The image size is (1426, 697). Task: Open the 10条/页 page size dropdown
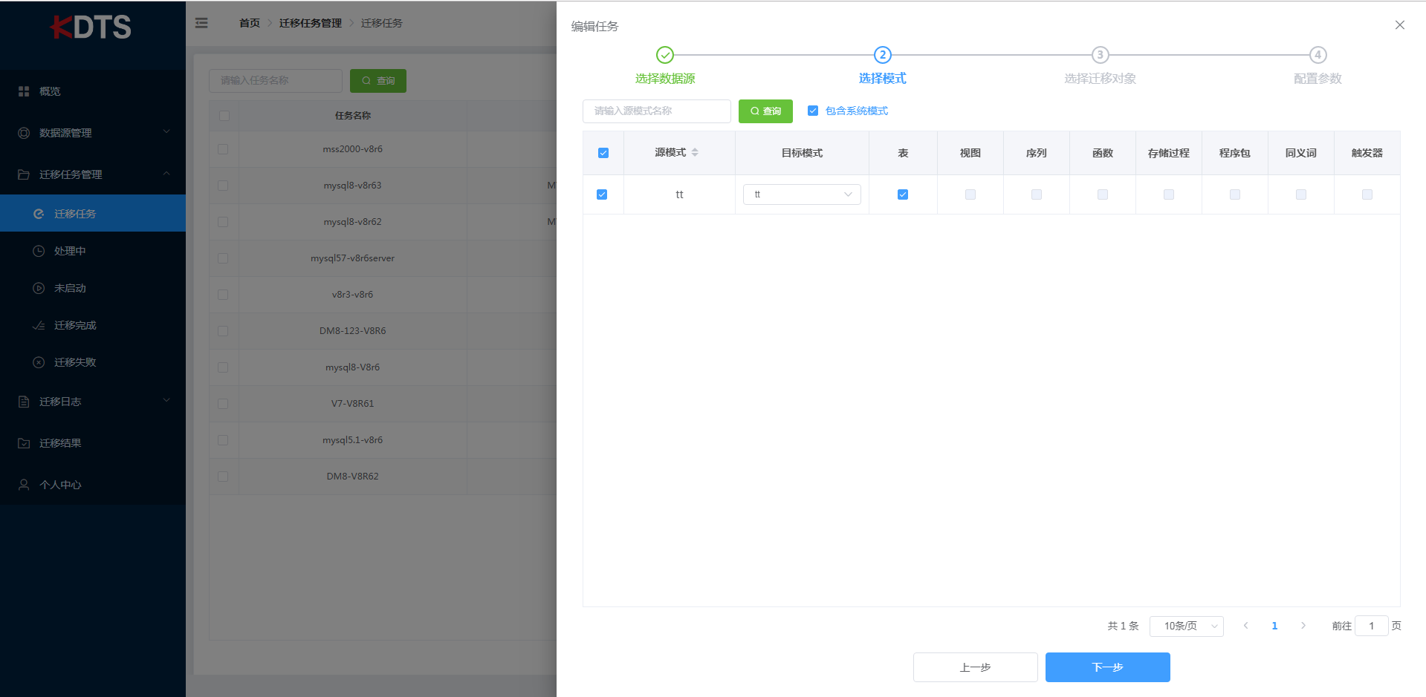[1186, 626]
